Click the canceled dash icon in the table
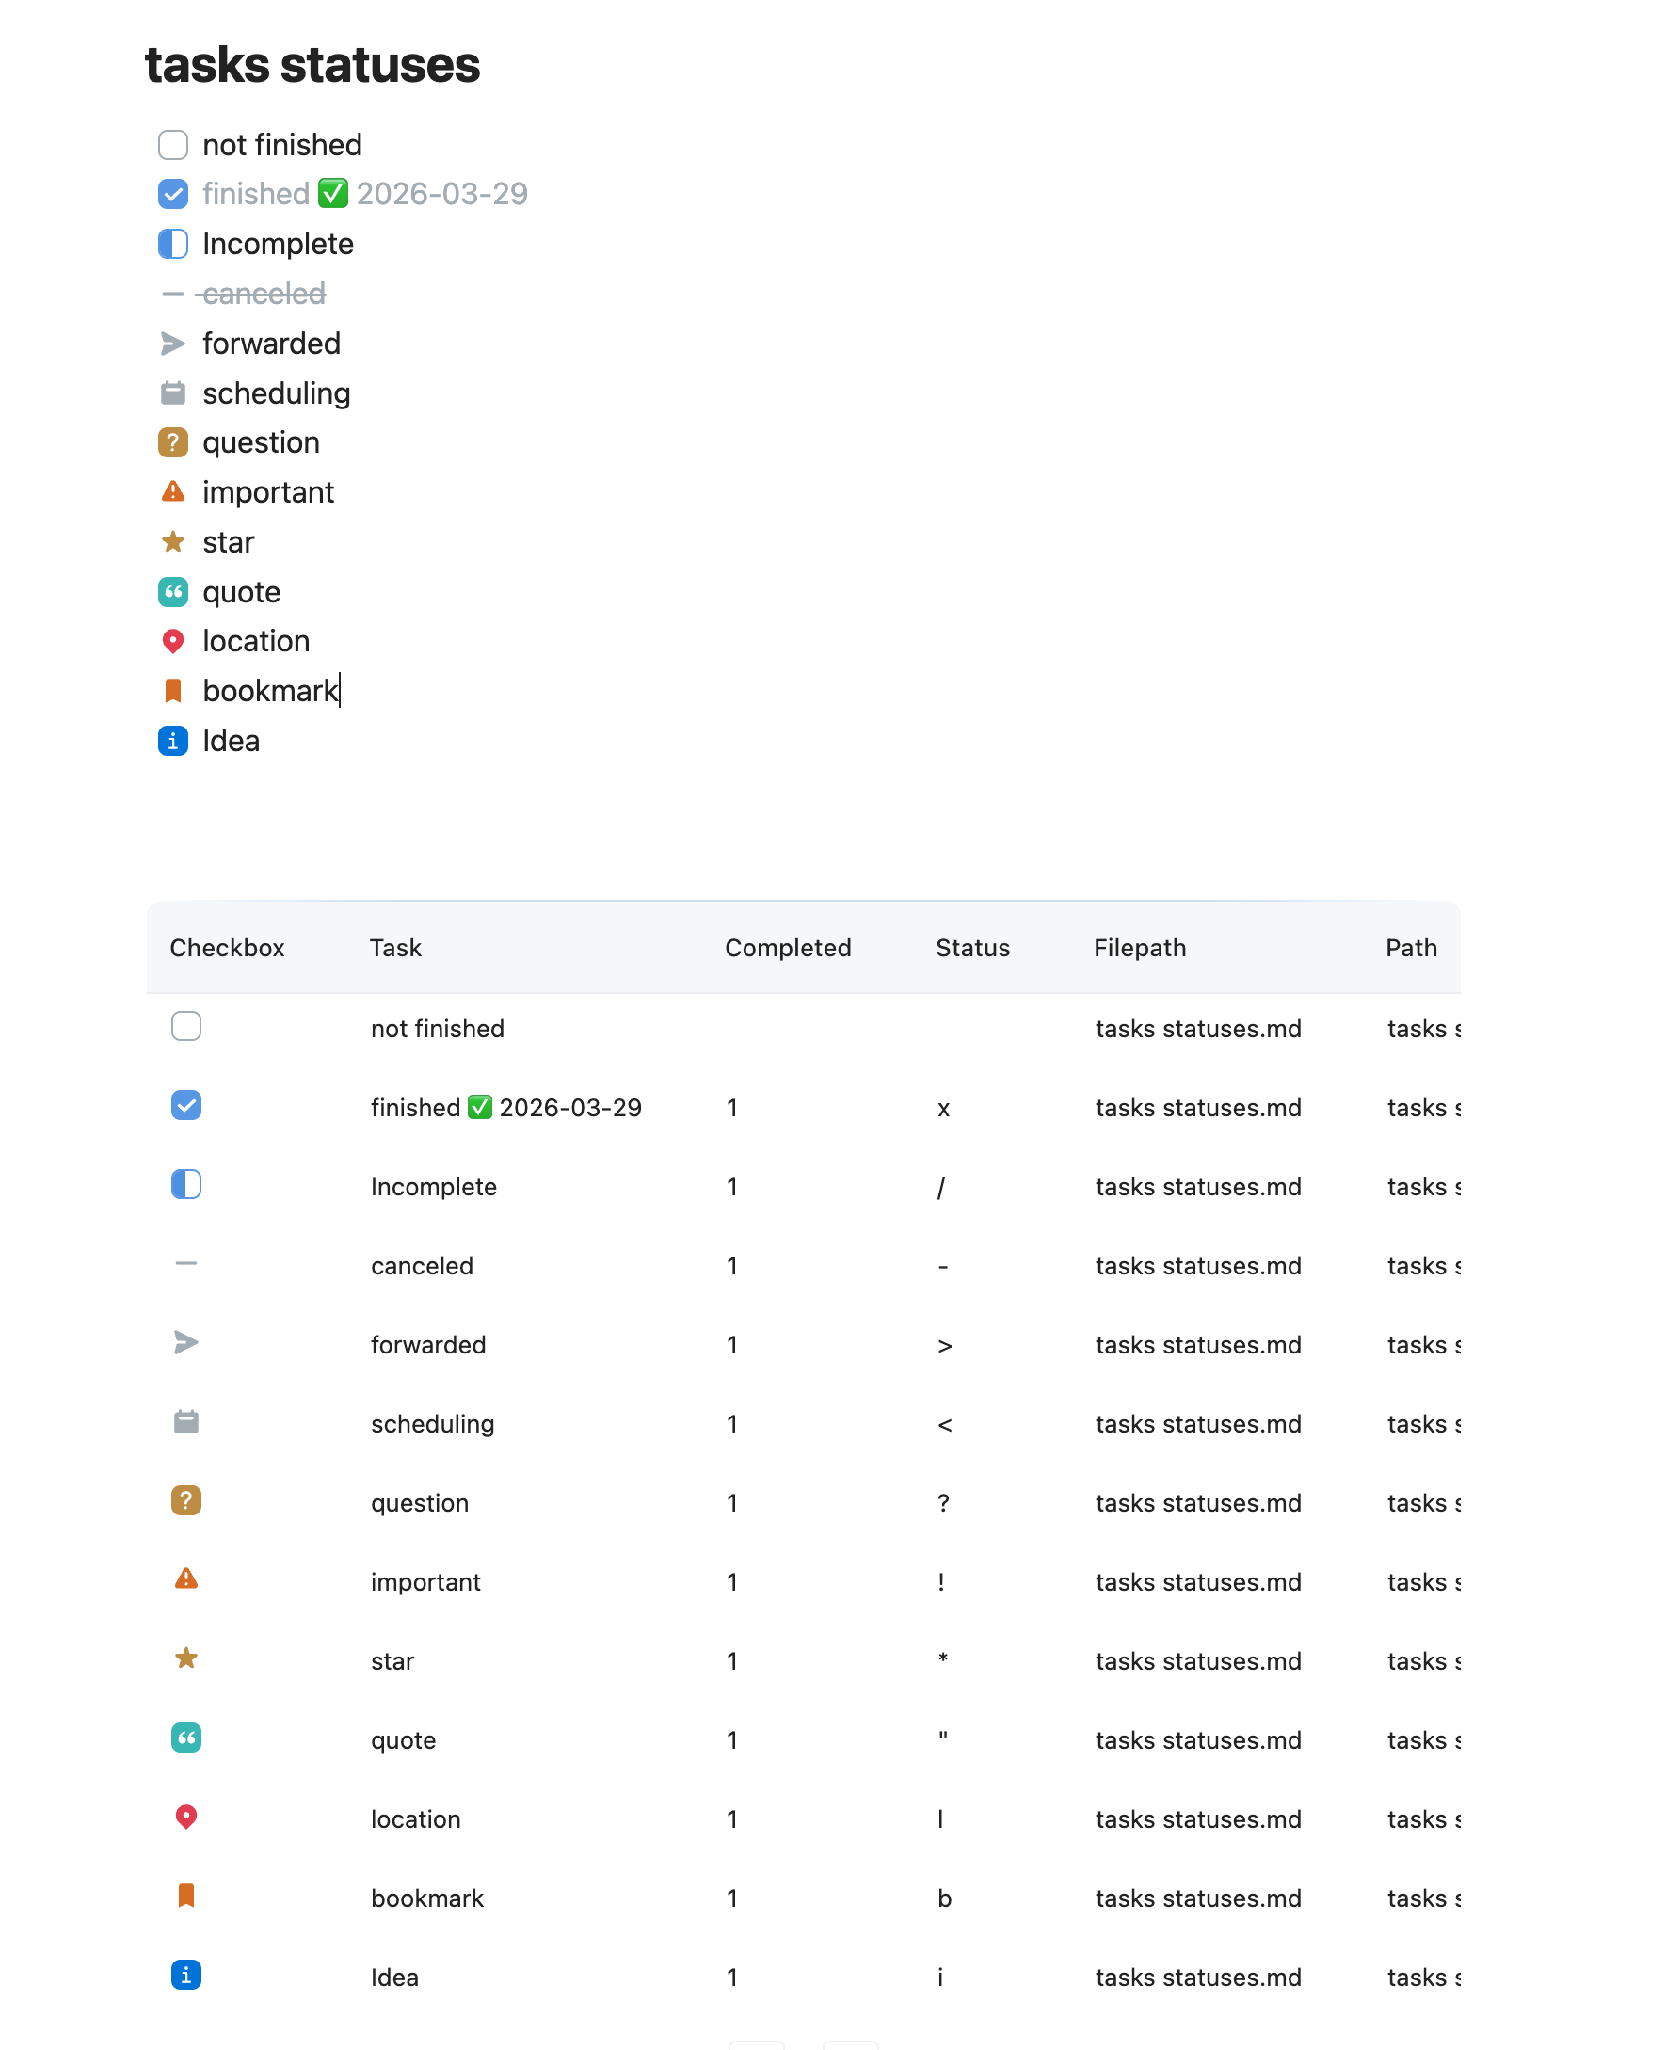1666x2050 pixels. pos(185,1265)
